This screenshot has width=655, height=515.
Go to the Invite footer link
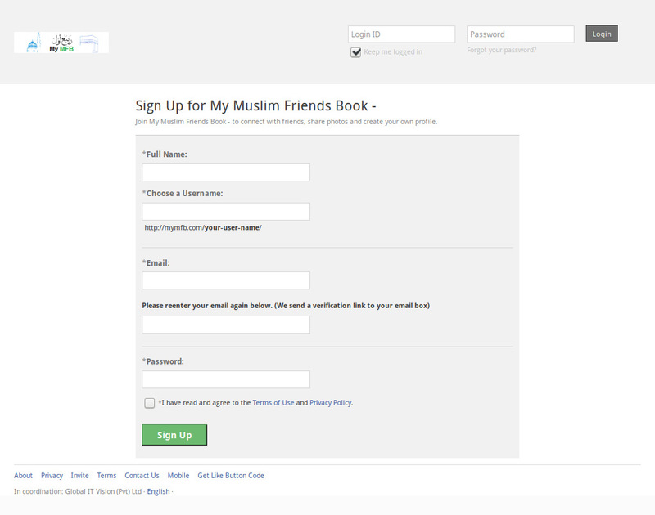click(x=79, y=476)
